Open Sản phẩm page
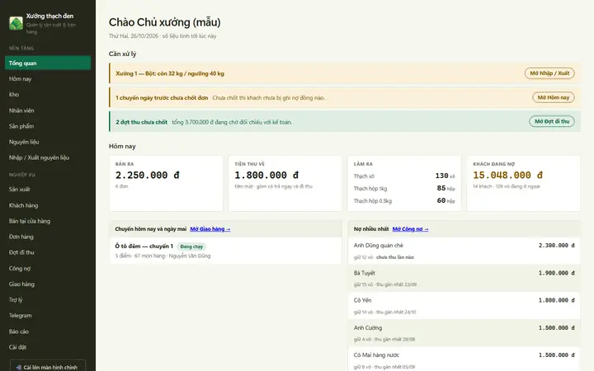Screen dimensions: 594x371 click(48, 126)
